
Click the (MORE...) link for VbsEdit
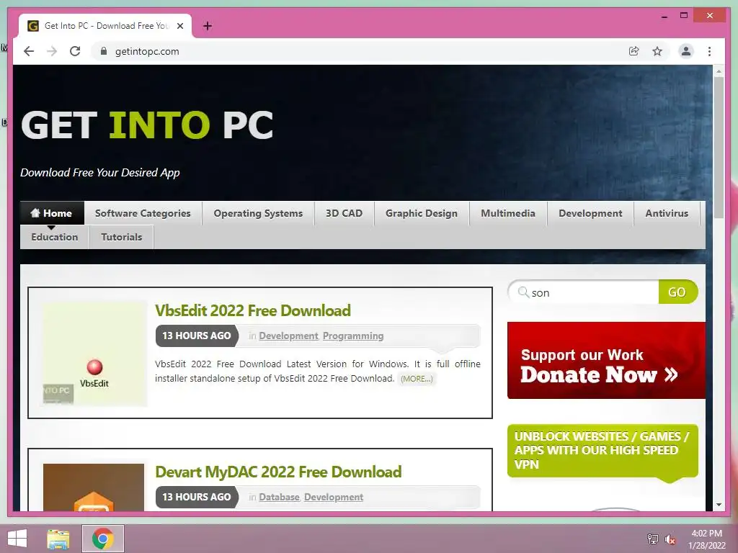click(x=417, y=379)
